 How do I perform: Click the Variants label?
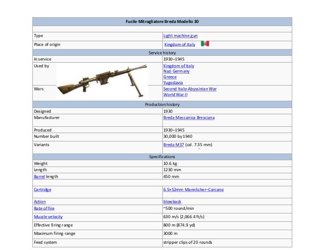click(41, 145)
